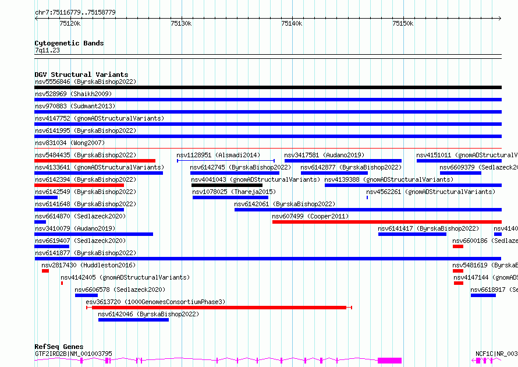Click the nsv3417581 (Audano2019) label
This screenshot has height=367, width=518.
[324, 155]
